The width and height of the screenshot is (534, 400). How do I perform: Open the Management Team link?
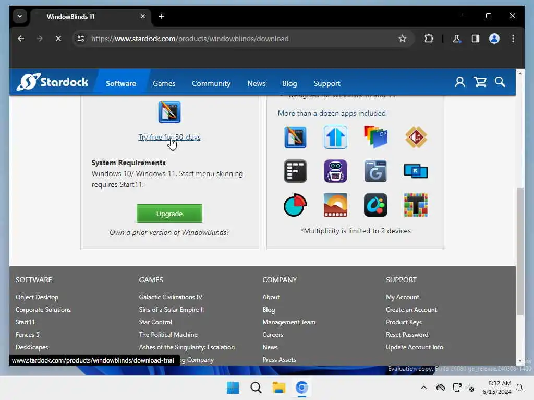coord(289,322)
